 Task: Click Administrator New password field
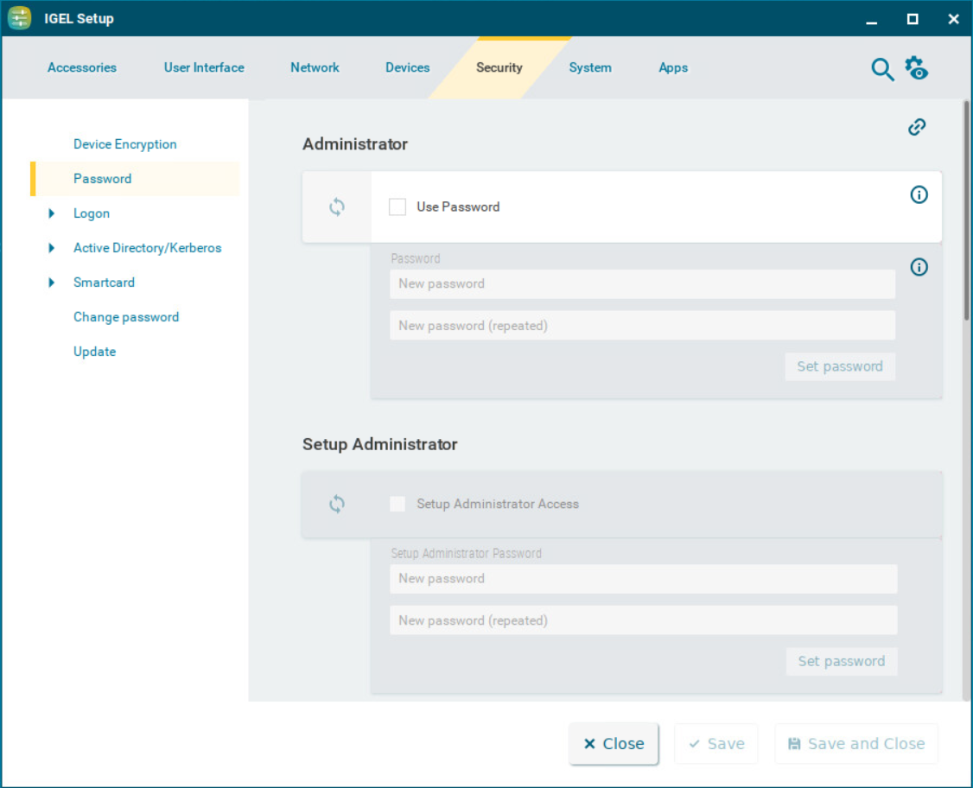coord(642,283)
